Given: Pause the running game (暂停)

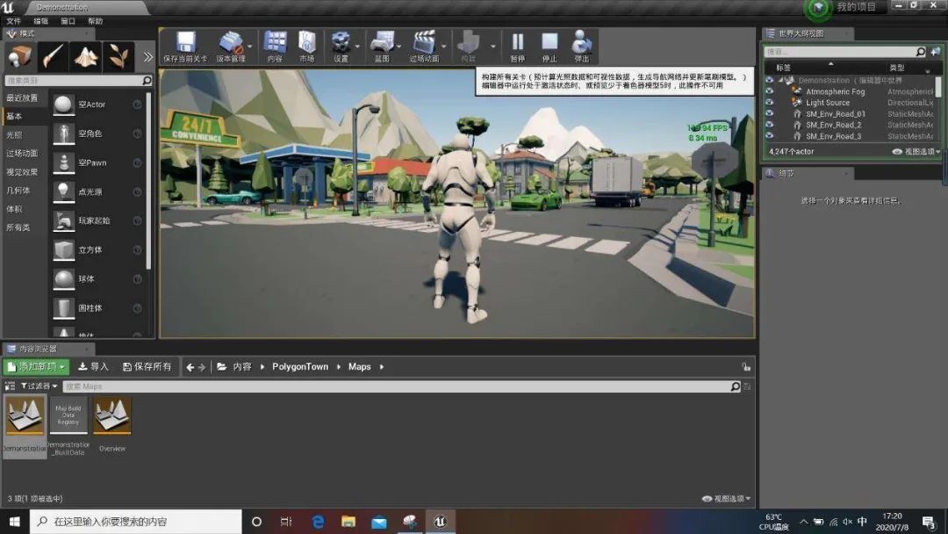Looking at the screenshot, I should click(x=518, y=47).
